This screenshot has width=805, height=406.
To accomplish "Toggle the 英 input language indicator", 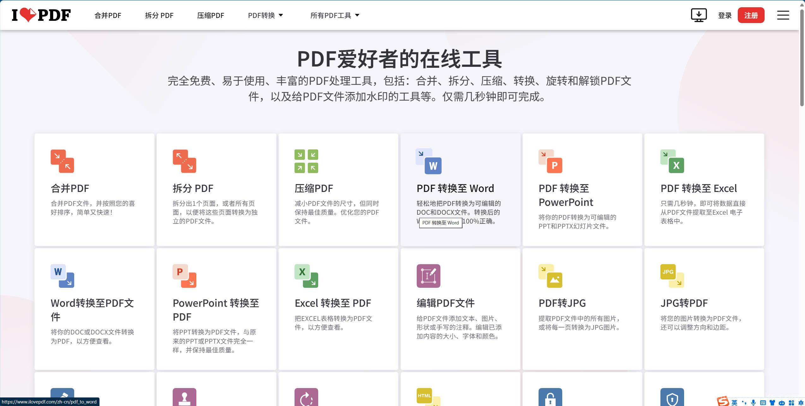I will pos(734,403).
